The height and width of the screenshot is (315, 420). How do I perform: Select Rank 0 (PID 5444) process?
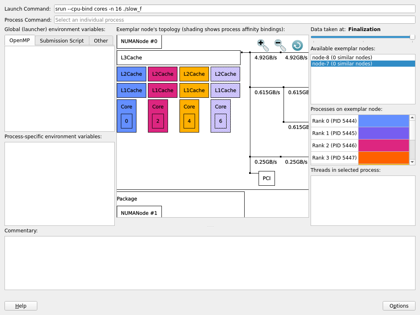click(x=334, y=121)
